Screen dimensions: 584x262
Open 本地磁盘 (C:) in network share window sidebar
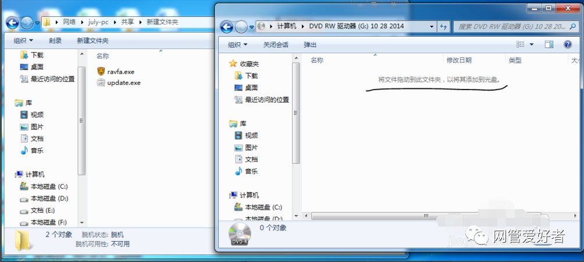click(x=44, y=186)
